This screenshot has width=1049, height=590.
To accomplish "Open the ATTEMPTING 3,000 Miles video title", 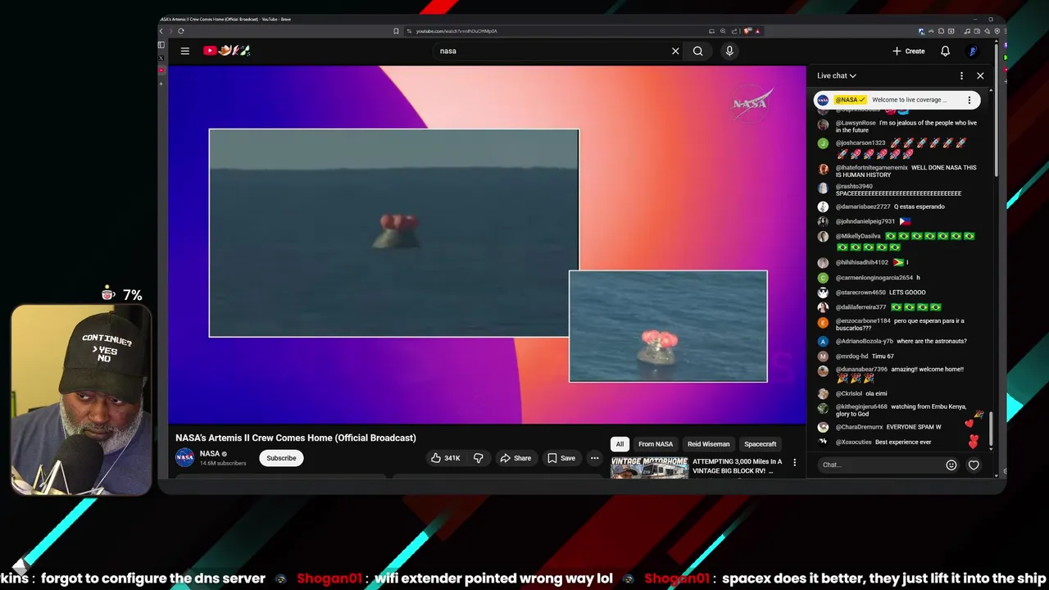I will (737, 466).
